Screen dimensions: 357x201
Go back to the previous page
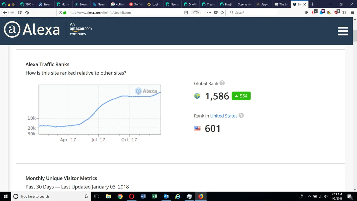[5, 13]
